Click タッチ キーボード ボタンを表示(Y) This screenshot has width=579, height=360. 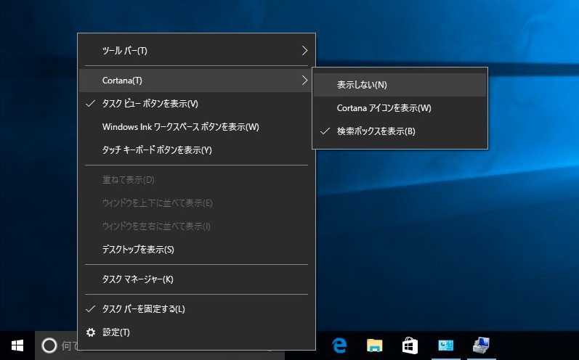click(x=157, y=150)
